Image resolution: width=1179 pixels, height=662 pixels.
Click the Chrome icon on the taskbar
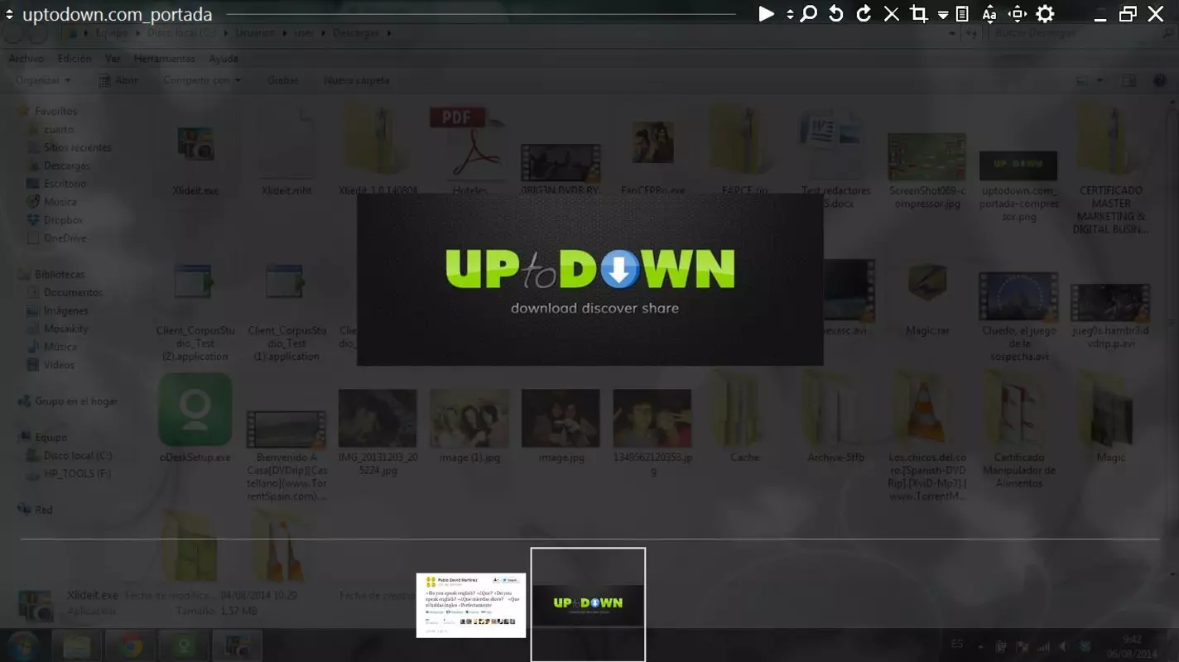pyautogui.click(x=129, y=645)
